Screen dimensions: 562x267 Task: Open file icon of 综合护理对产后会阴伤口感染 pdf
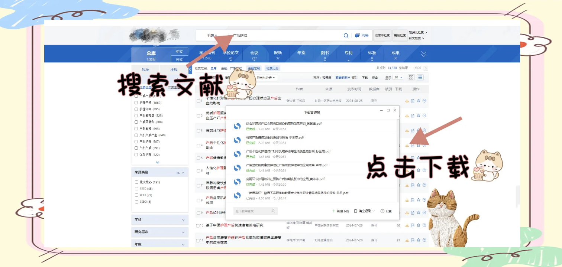tap(237, 126)
